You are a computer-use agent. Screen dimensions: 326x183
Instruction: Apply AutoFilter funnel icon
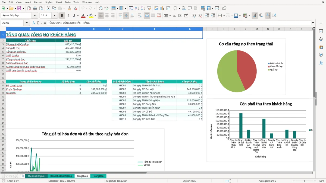point(149,8)
